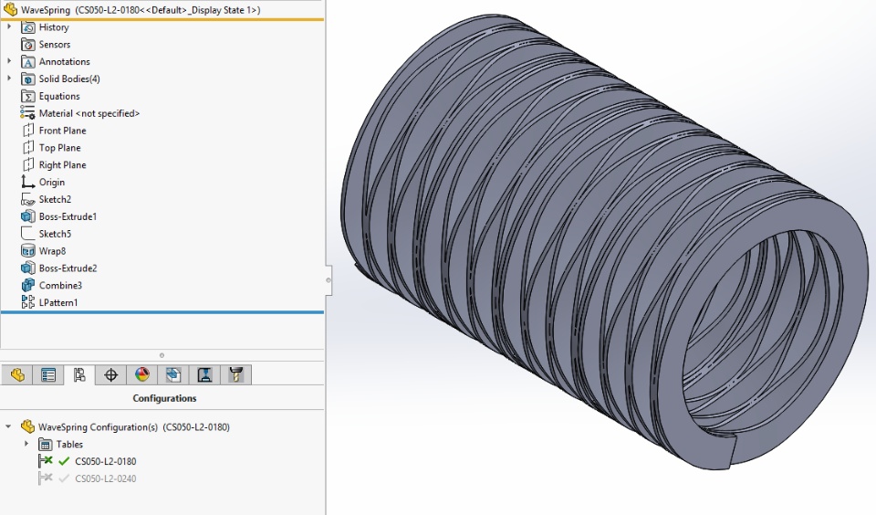Click the Annotations icon
Viewport: 876px width, 515px height.
coord(28,61)
